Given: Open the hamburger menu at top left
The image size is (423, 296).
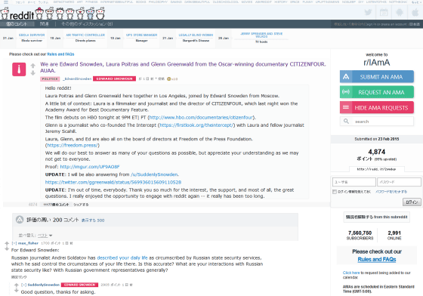Looking at the screenshot, I should [x=6, y=2].
